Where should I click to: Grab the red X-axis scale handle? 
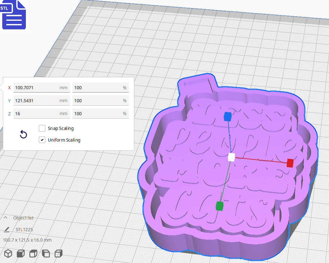(x=290, y=163)
